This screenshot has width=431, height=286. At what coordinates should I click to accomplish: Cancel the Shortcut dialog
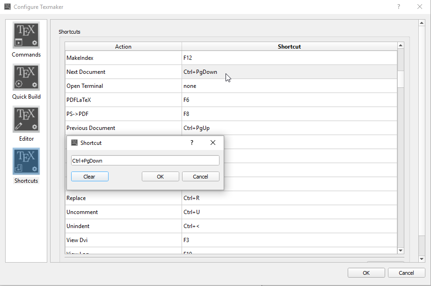[x=200, y=177]
